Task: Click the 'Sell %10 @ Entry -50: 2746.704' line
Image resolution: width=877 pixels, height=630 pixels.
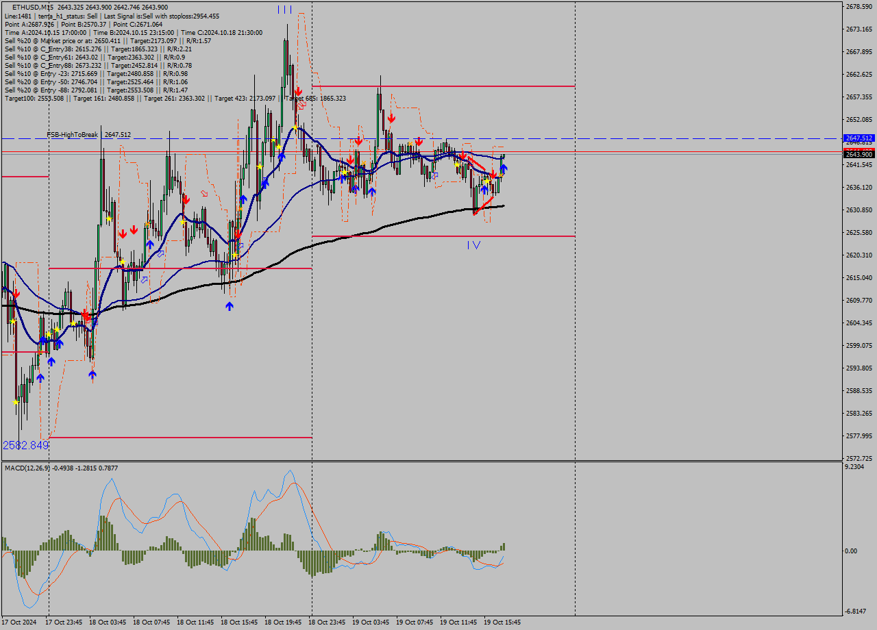Action: [x=96, y=81]
